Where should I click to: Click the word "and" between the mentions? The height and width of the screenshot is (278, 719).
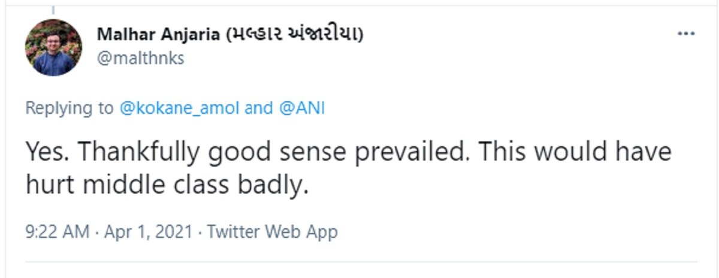(x=258, y=108)
